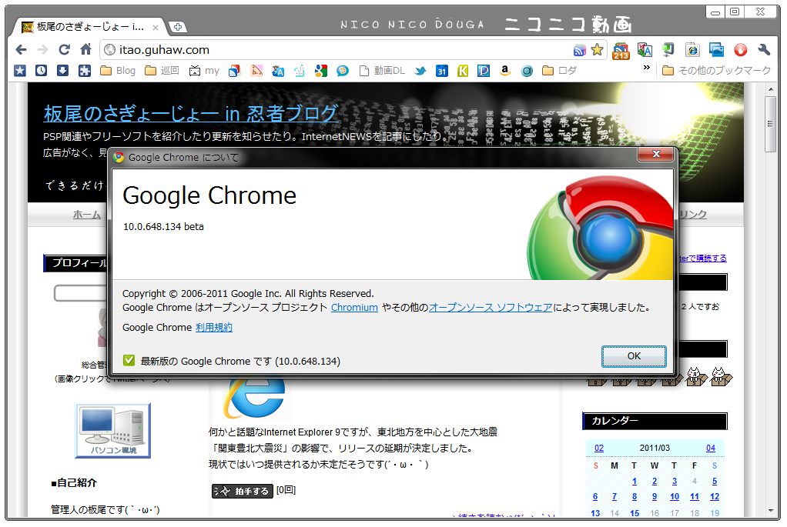Open the blue P pixiv bookmark
This screenshot has width=787, height=527.
click(484, 72)
